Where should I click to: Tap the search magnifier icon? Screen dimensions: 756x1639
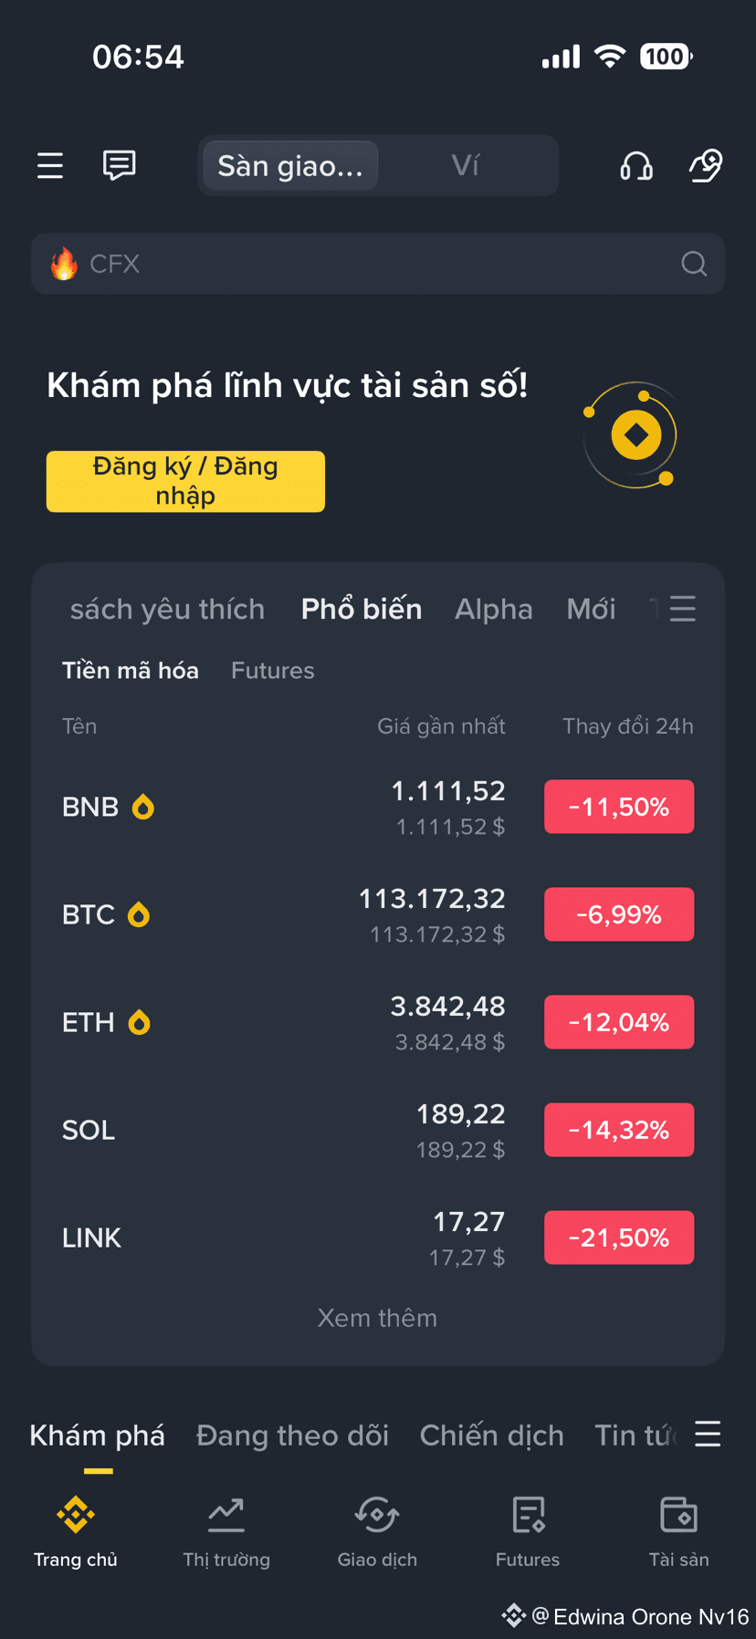(694, 264)
